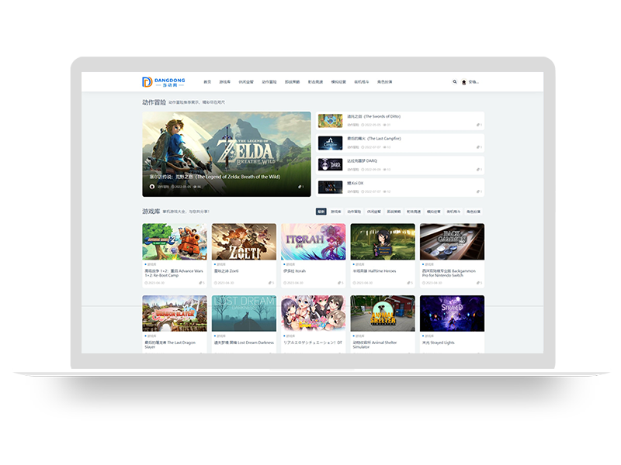This screenshot has width=621, height=465.
Task: Open the Zoeti game card image
Action: [x=244, y=242]
